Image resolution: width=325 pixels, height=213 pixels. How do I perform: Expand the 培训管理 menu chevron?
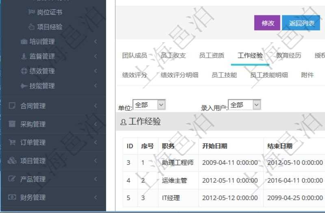(95, 42)
